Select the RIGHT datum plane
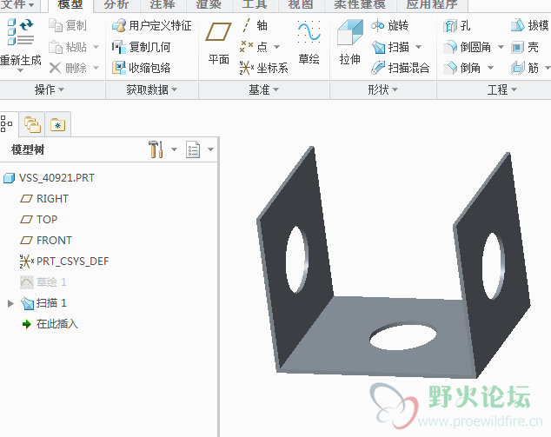The image size is (551, 437). [44, 198]
